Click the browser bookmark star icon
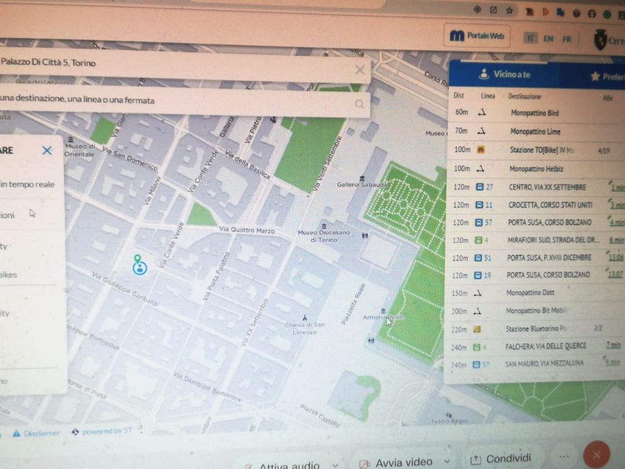 510,11
